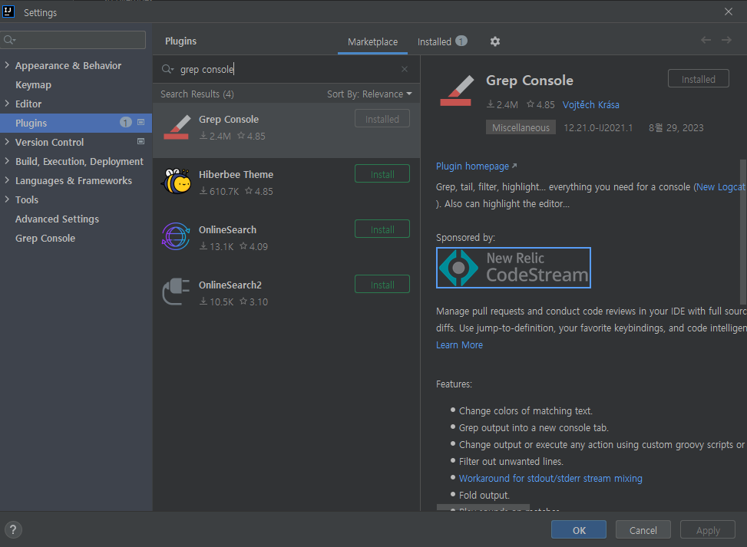Switch to the Installed tab

point(441,42)
